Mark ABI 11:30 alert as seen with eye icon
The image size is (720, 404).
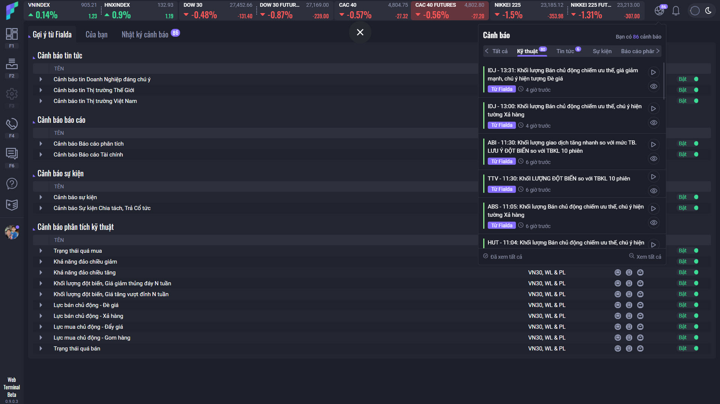pos(653,159)
